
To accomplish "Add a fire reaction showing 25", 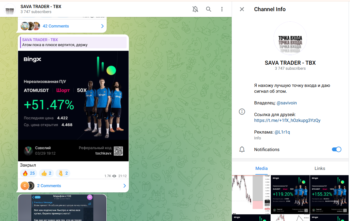I will (29, 173).
